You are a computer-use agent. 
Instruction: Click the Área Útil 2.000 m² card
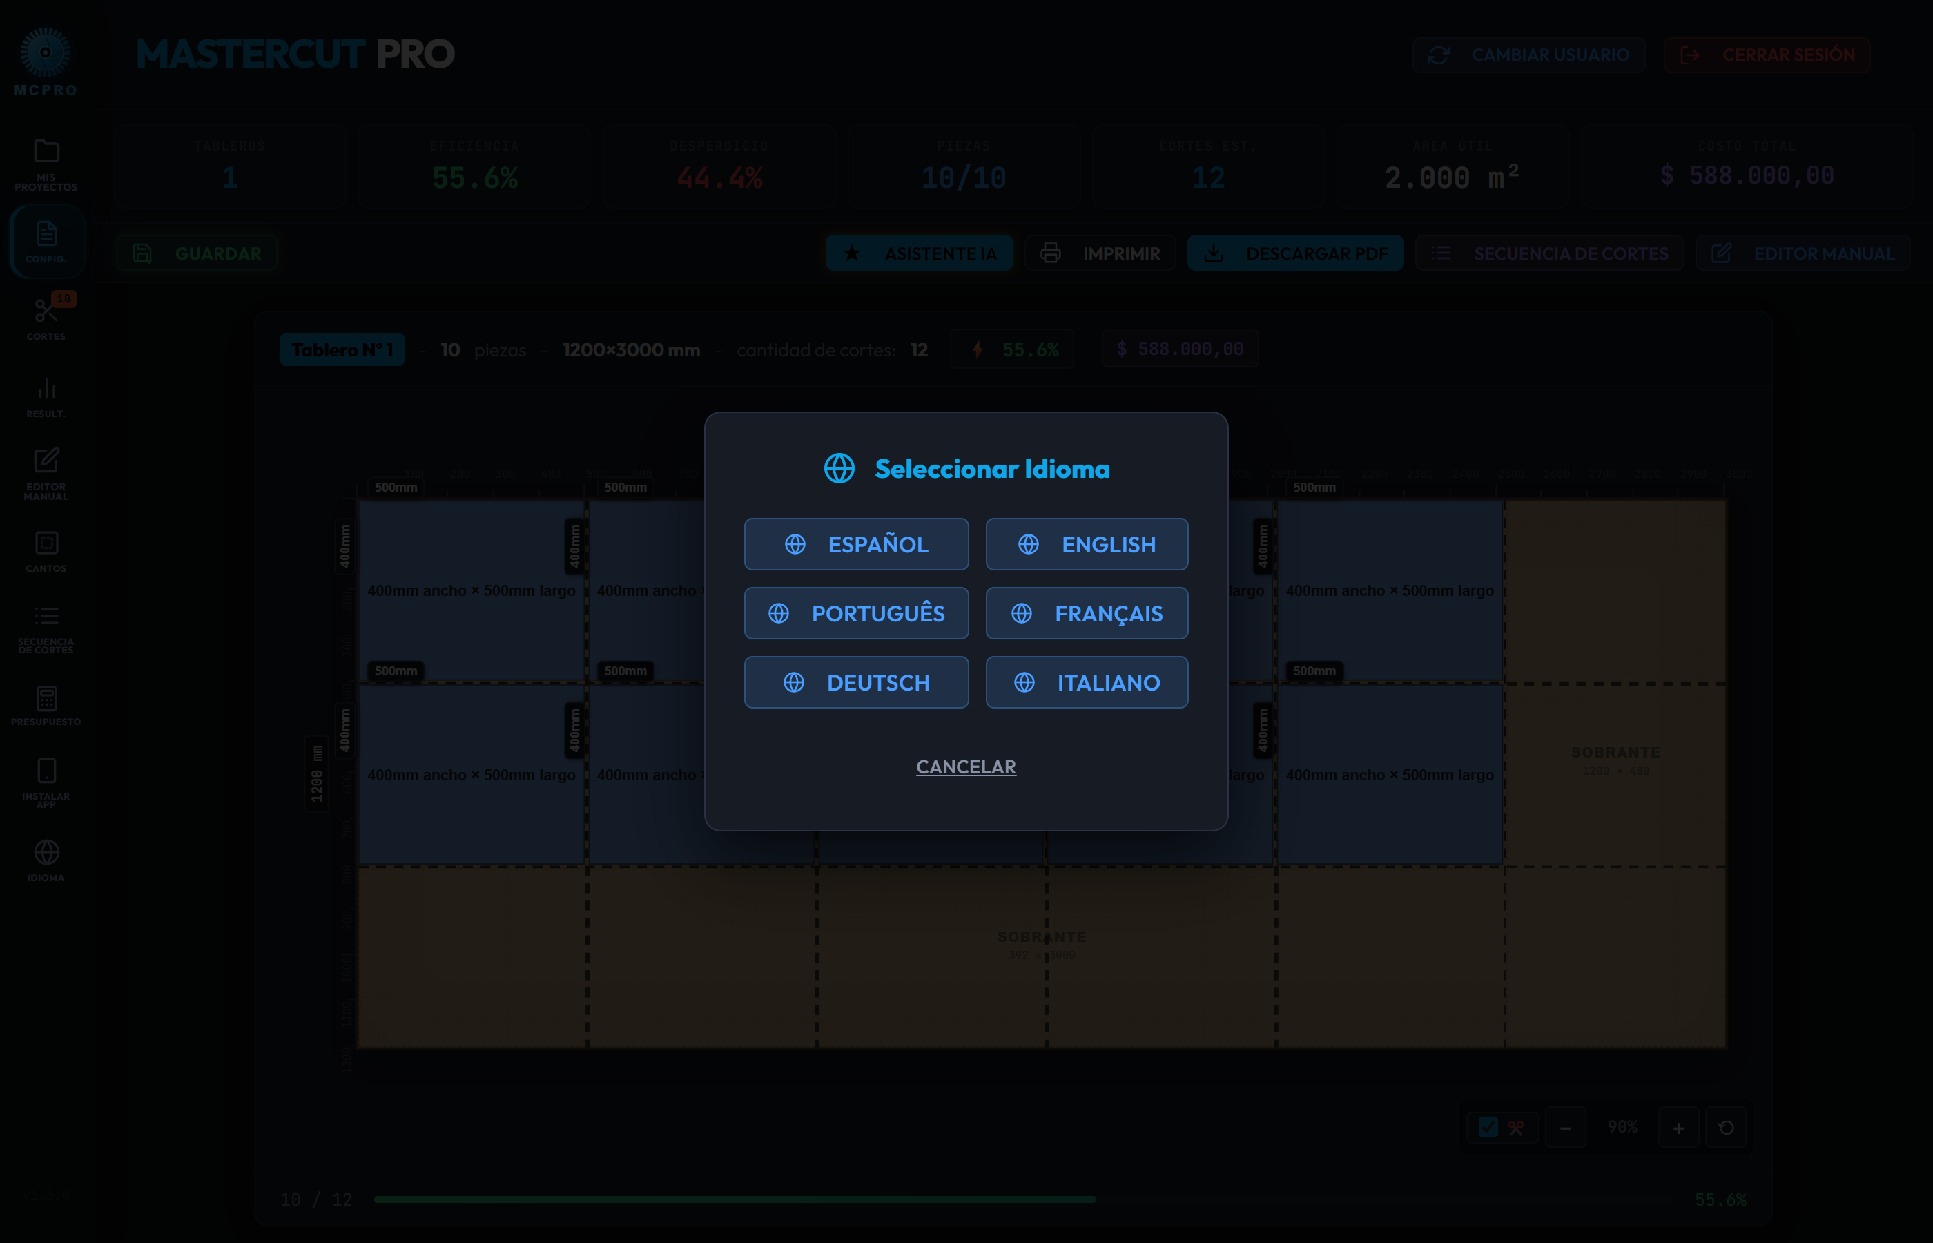point(1454,167)
